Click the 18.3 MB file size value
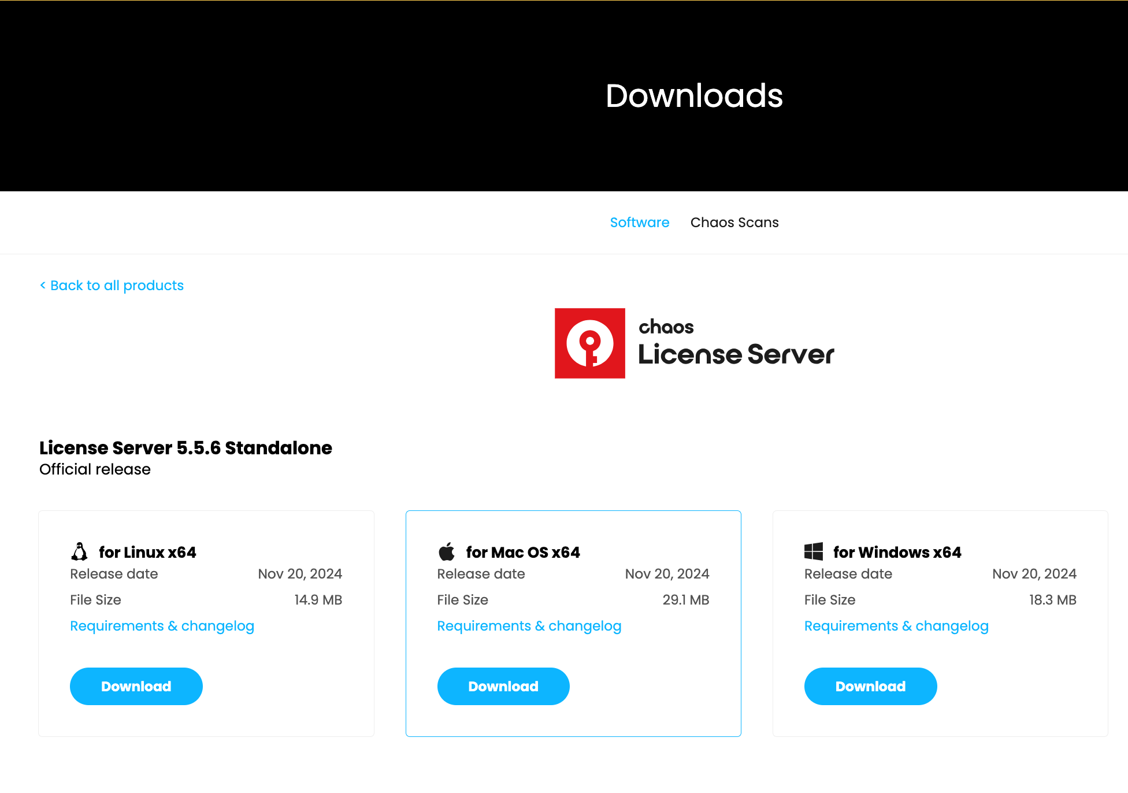 coord(1053,600)
